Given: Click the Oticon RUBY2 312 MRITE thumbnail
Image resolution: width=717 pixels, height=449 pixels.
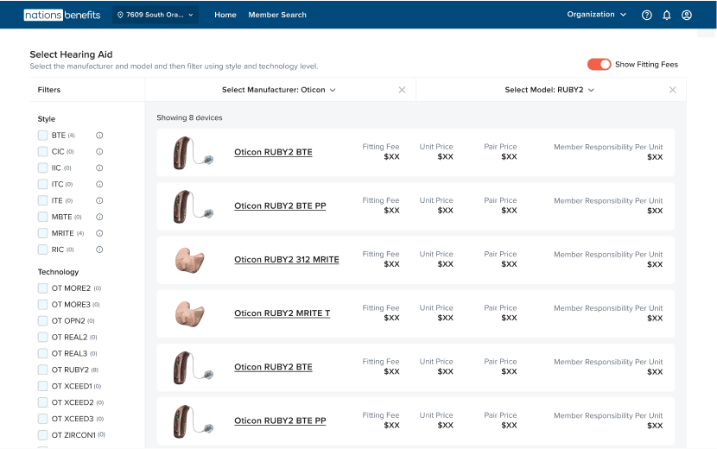Looking at the screenshot, I should (x=190, y=260).
